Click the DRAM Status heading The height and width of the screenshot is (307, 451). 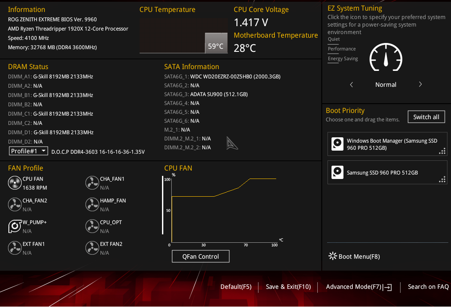tap(28, 67)
